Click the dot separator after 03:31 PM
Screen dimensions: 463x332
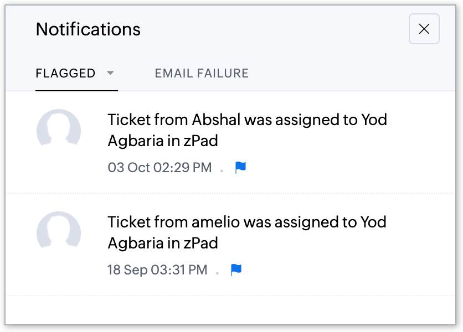pyautogui.click(x=217, y=273)
